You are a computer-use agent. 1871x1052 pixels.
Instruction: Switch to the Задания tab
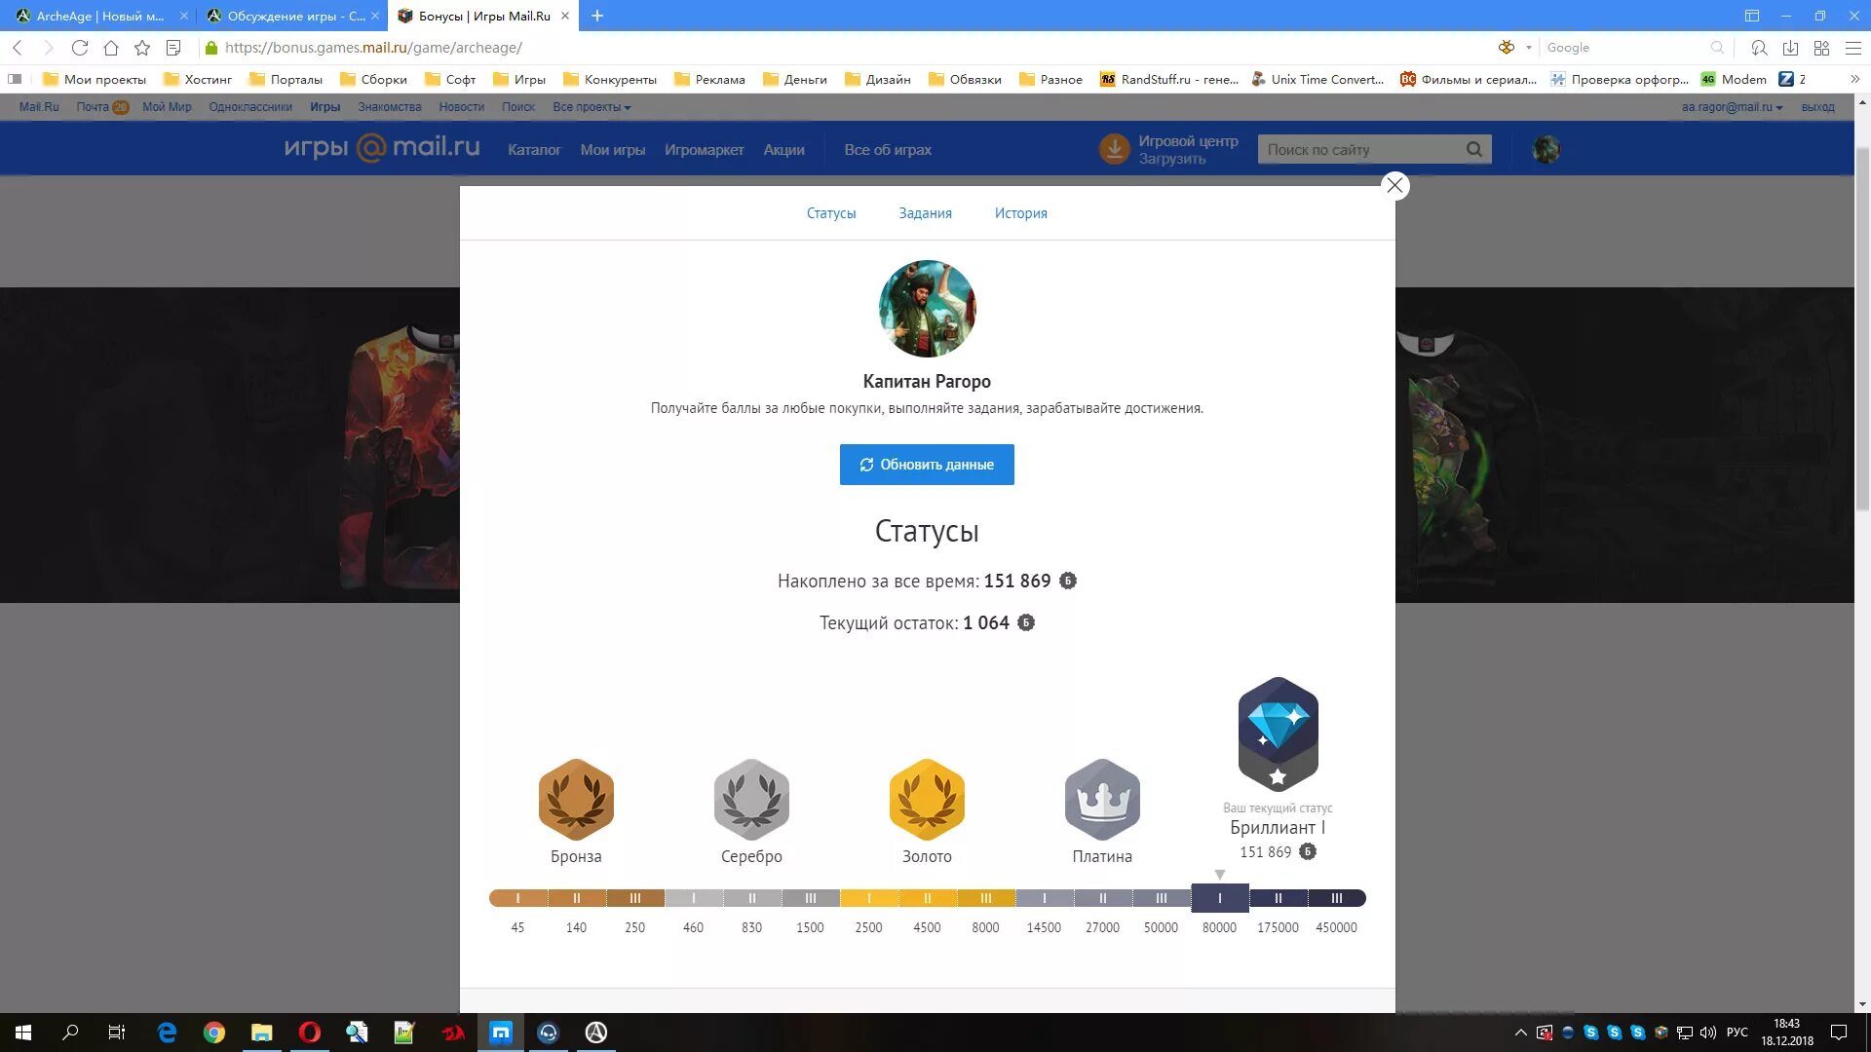coord(925,213)
